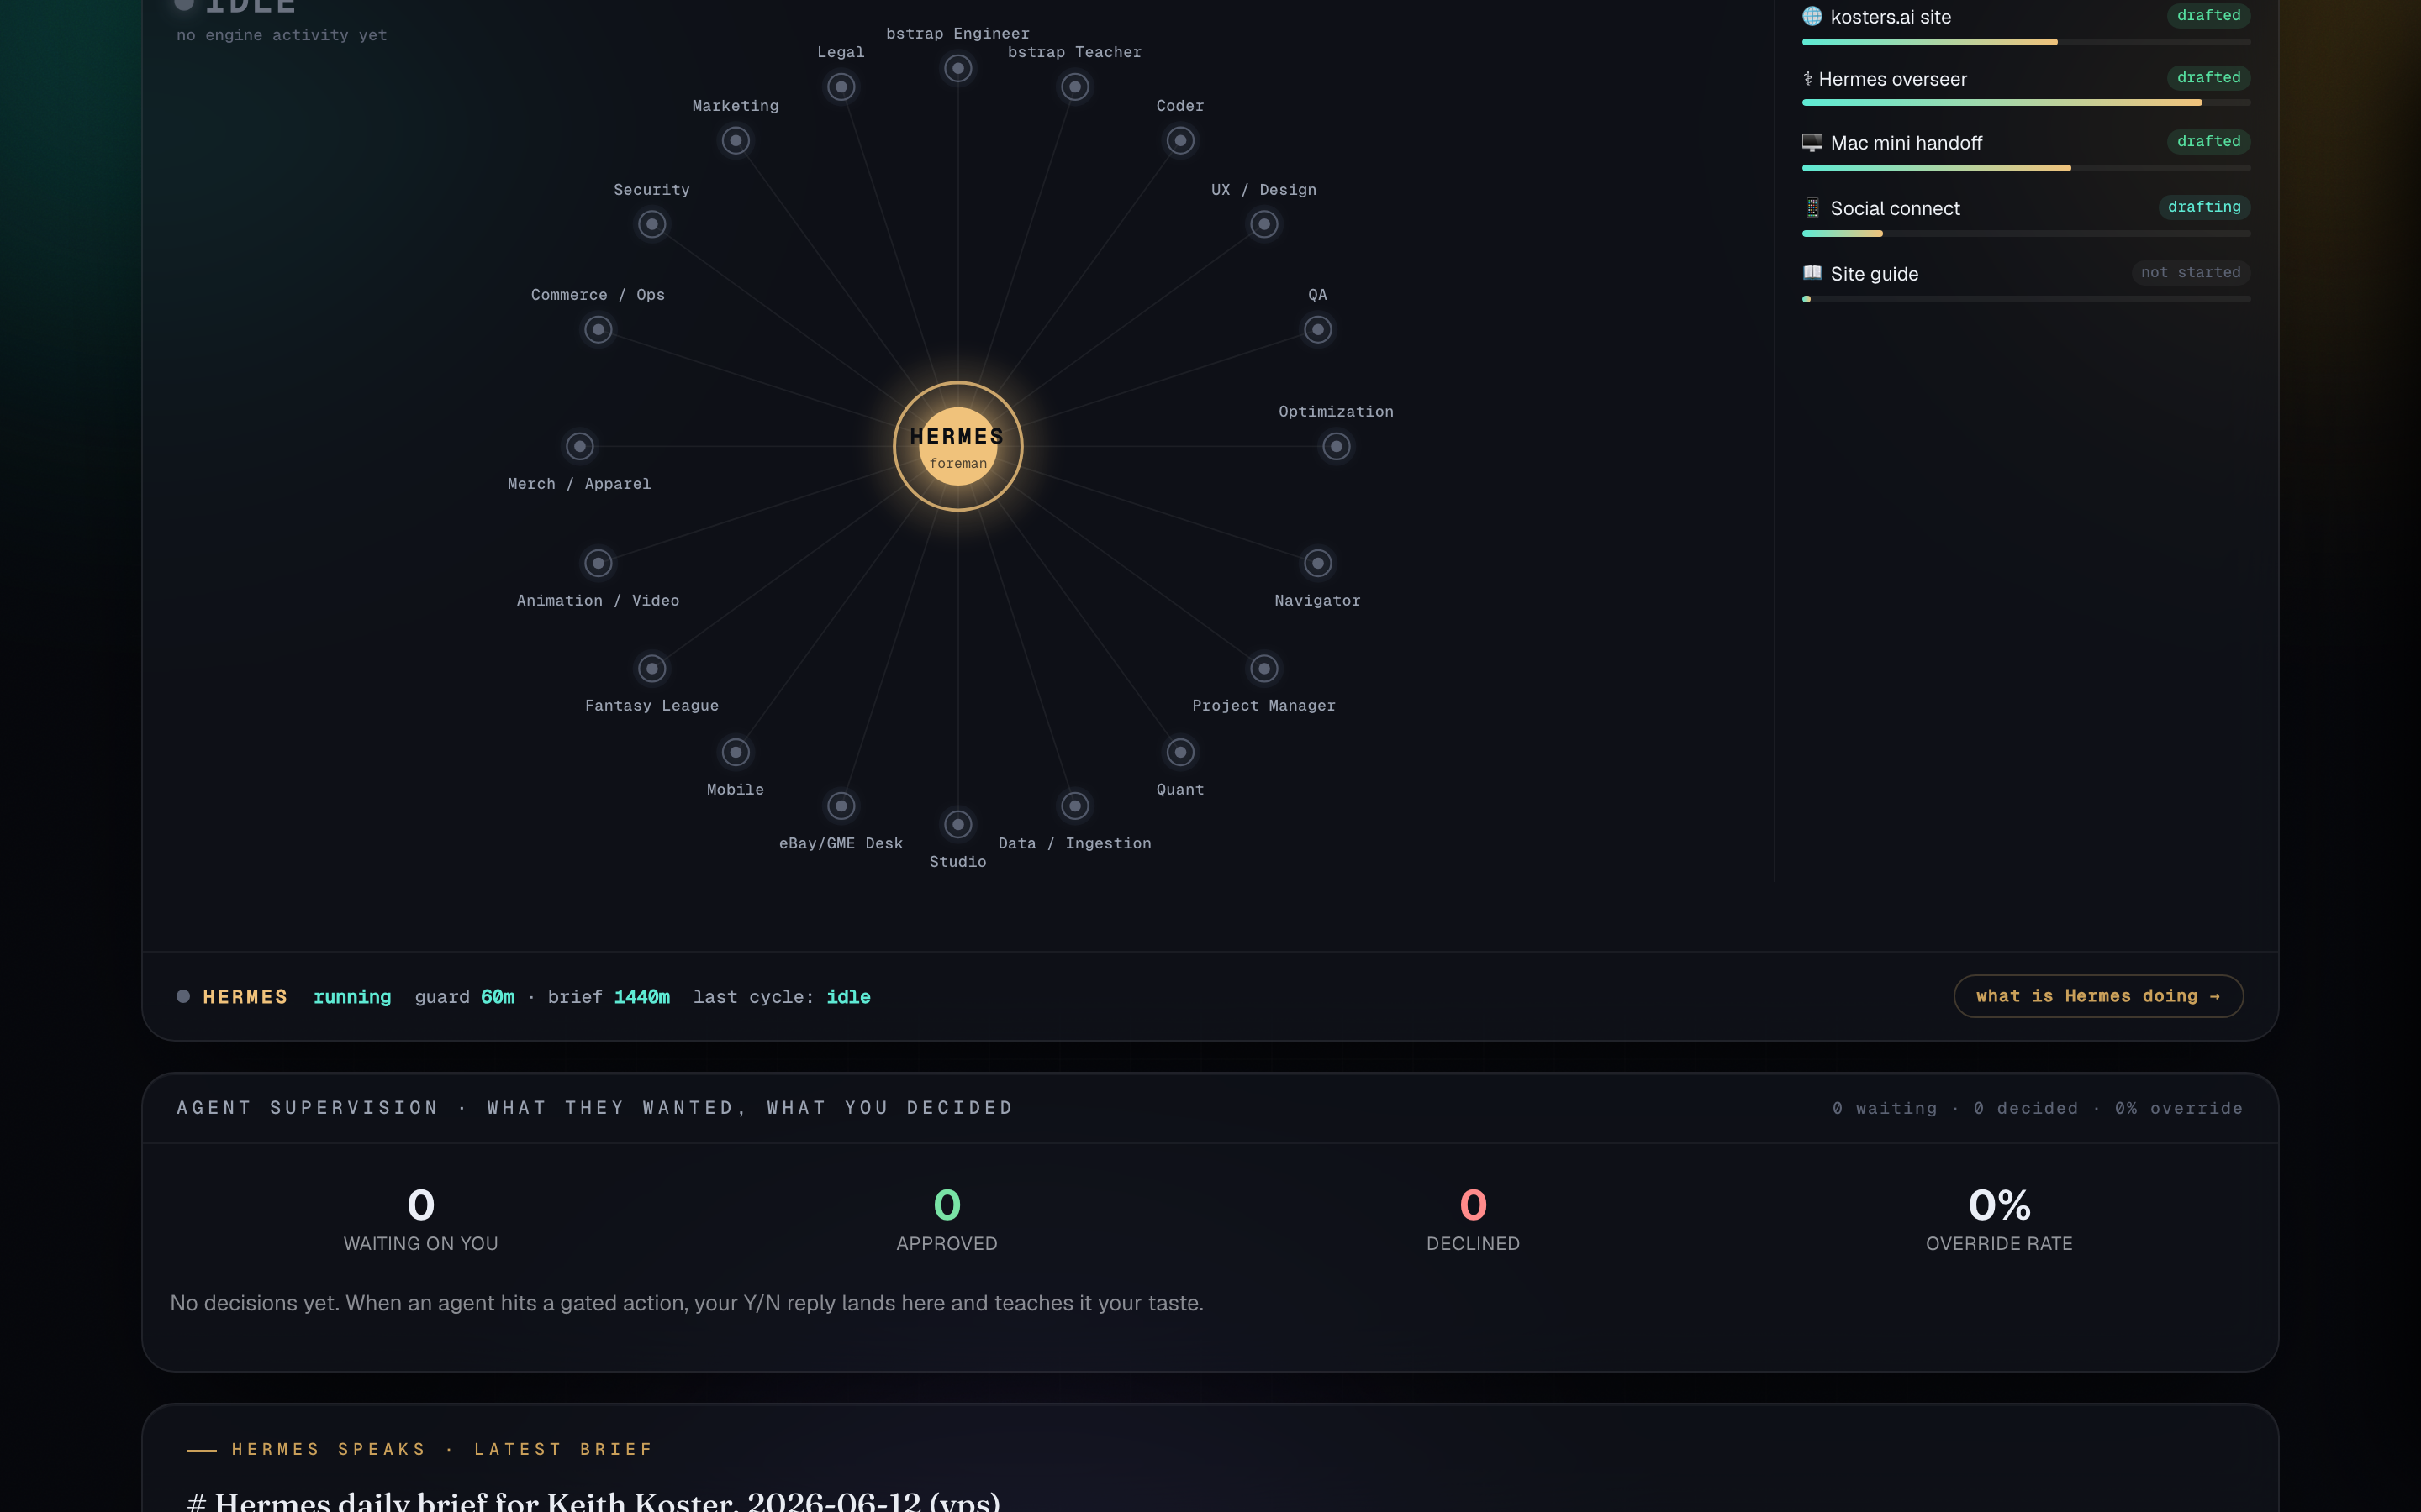Select the bstrap Engineer agent node
Screen dimensions: 2421x1512
coord(957,68)
